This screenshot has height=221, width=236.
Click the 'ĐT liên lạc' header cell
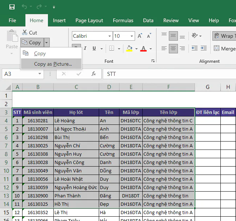click(208, 112)
